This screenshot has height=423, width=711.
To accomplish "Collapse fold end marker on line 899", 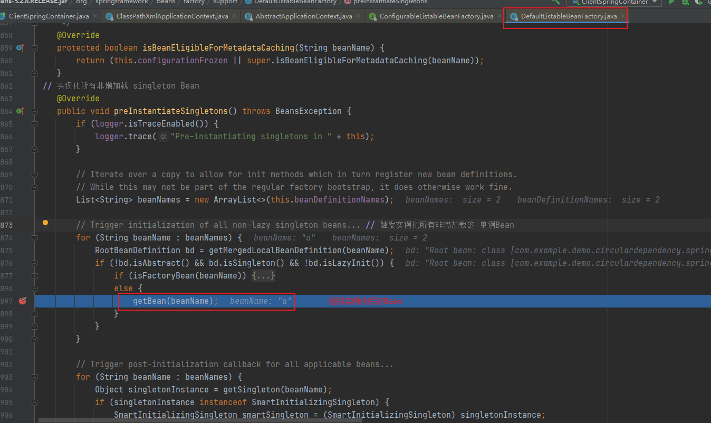I will click(34, 326).
